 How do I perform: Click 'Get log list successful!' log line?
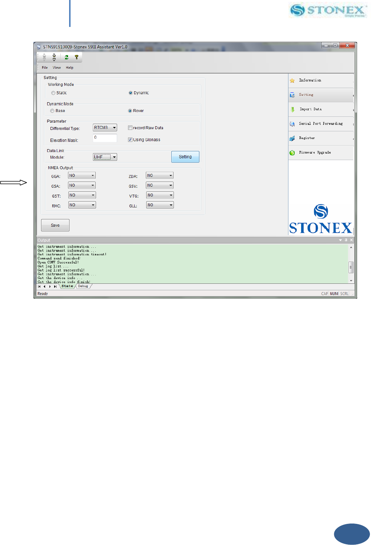tap(61, 270)
